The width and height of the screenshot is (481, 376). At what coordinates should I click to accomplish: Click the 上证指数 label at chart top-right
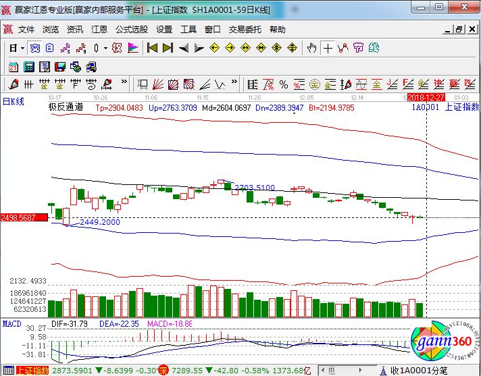(462, 107)
